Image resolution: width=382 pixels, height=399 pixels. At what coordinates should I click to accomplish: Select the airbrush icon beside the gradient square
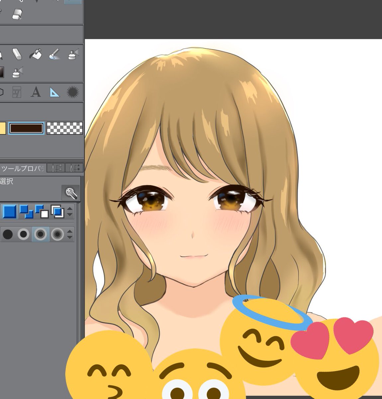pyautogui.click(x=17, y=72)
